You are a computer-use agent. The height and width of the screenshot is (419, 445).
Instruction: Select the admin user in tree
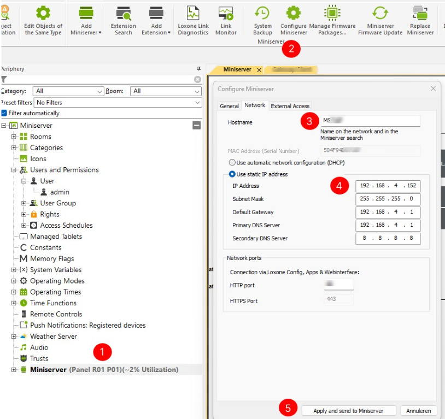60,192
